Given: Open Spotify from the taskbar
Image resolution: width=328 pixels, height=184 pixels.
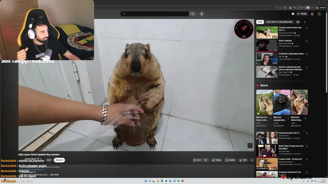Looking at the screenshot, I should coord(178,181).
